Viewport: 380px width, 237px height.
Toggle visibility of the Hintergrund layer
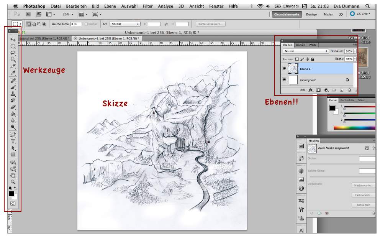click(x=284, y=80)
